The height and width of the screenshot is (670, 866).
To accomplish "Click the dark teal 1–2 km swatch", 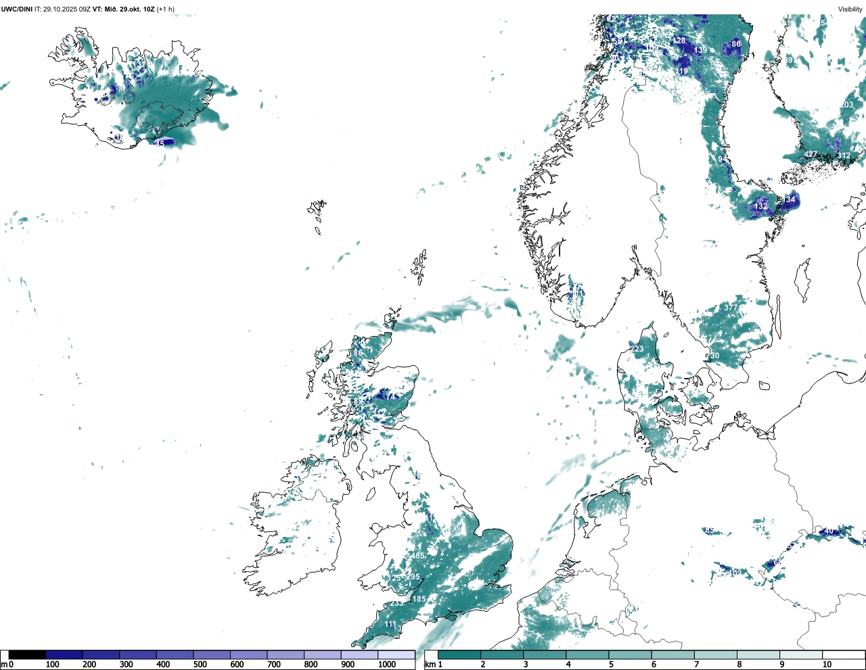I will pos(459,655).
